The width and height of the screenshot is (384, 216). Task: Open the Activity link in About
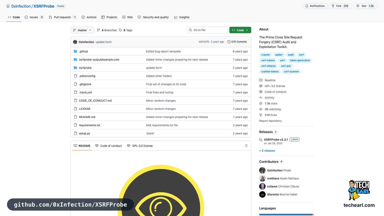tap(267, 98)
